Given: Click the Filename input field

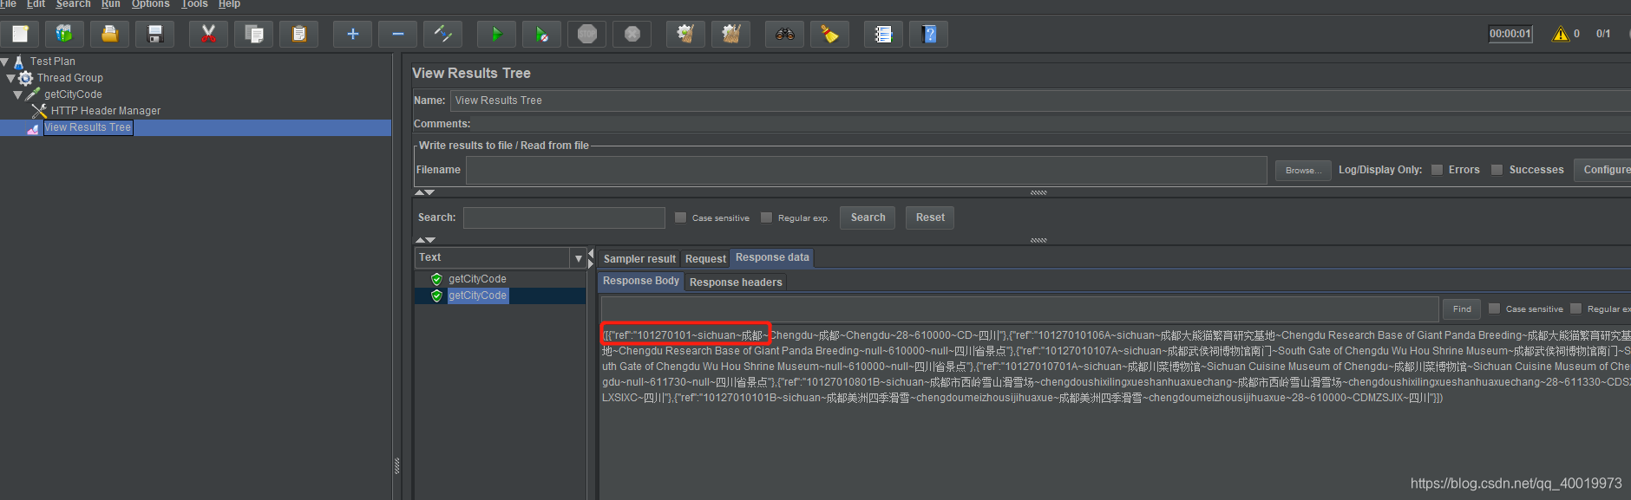Looking at the screenshot, I should point(867,170).
